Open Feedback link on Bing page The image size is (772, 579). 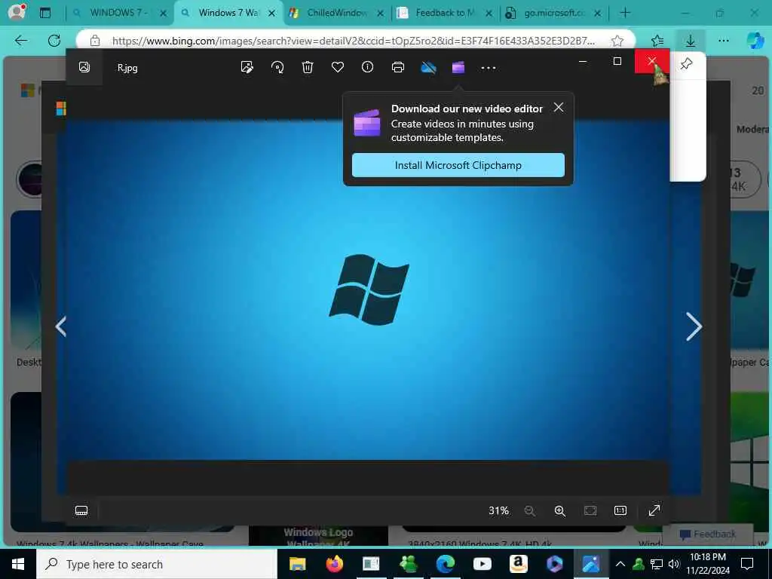pyautogui.click(x=708, y=535)
